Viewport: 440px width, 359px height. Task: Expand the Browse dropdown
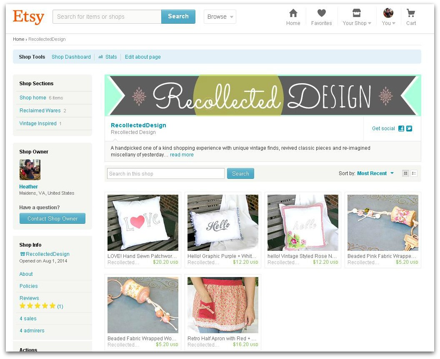pos(220,17)
